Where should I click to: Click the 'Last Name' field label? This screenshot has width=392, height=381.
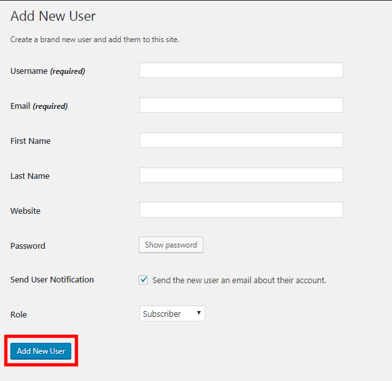[30, 176]
